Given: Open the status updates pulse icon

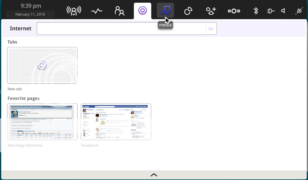Looking at the screenshot, I should pos(97,11).
